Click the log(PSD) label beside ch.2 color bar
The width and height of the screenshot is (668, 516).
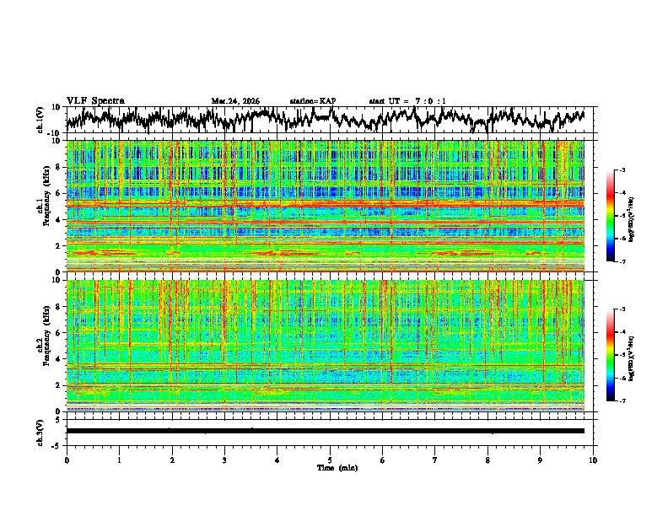[632, 359]
